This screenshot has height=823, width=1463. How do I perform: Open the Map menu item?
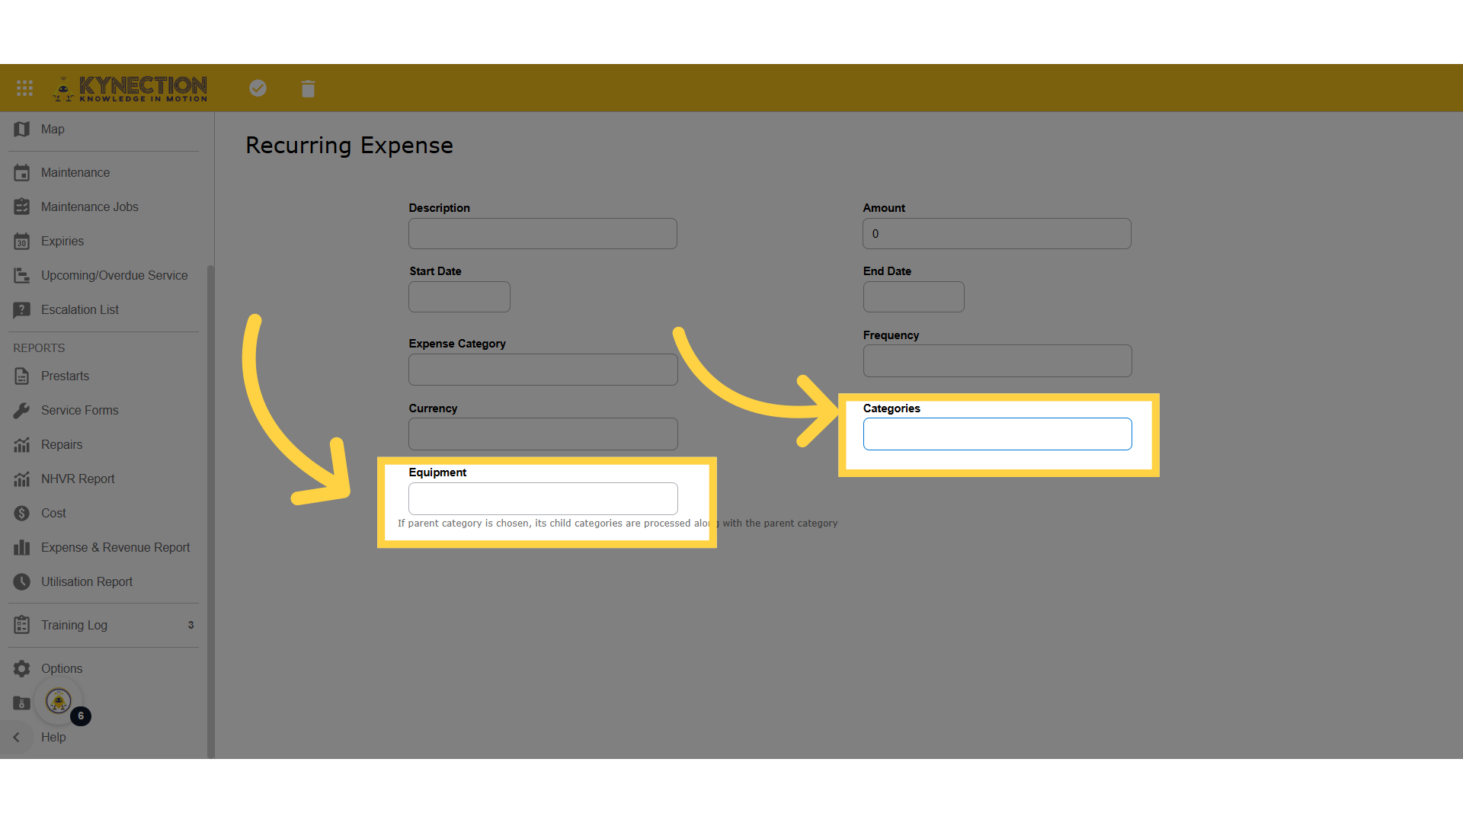pyautogui.click(x=53, y=130)
